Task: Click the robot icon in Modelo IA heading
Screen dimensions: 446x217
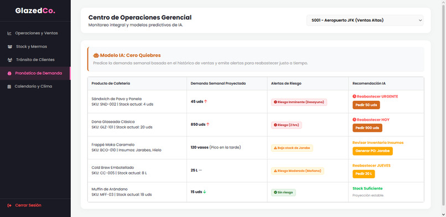Action: [96, 55]
